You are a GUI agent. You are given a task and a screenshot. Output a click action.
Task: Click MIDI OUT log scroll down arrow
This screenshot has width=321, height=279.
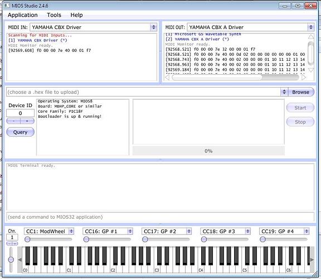311,70
